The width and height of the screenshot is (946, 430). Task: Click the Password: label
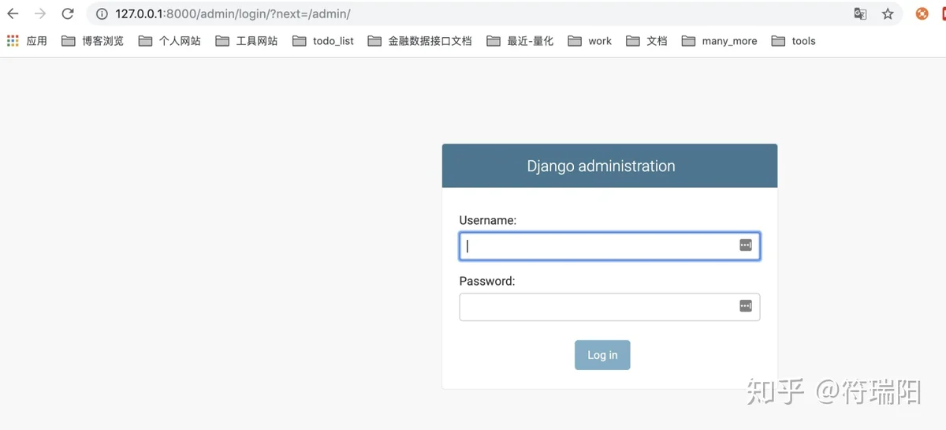[x=487, y=281]
